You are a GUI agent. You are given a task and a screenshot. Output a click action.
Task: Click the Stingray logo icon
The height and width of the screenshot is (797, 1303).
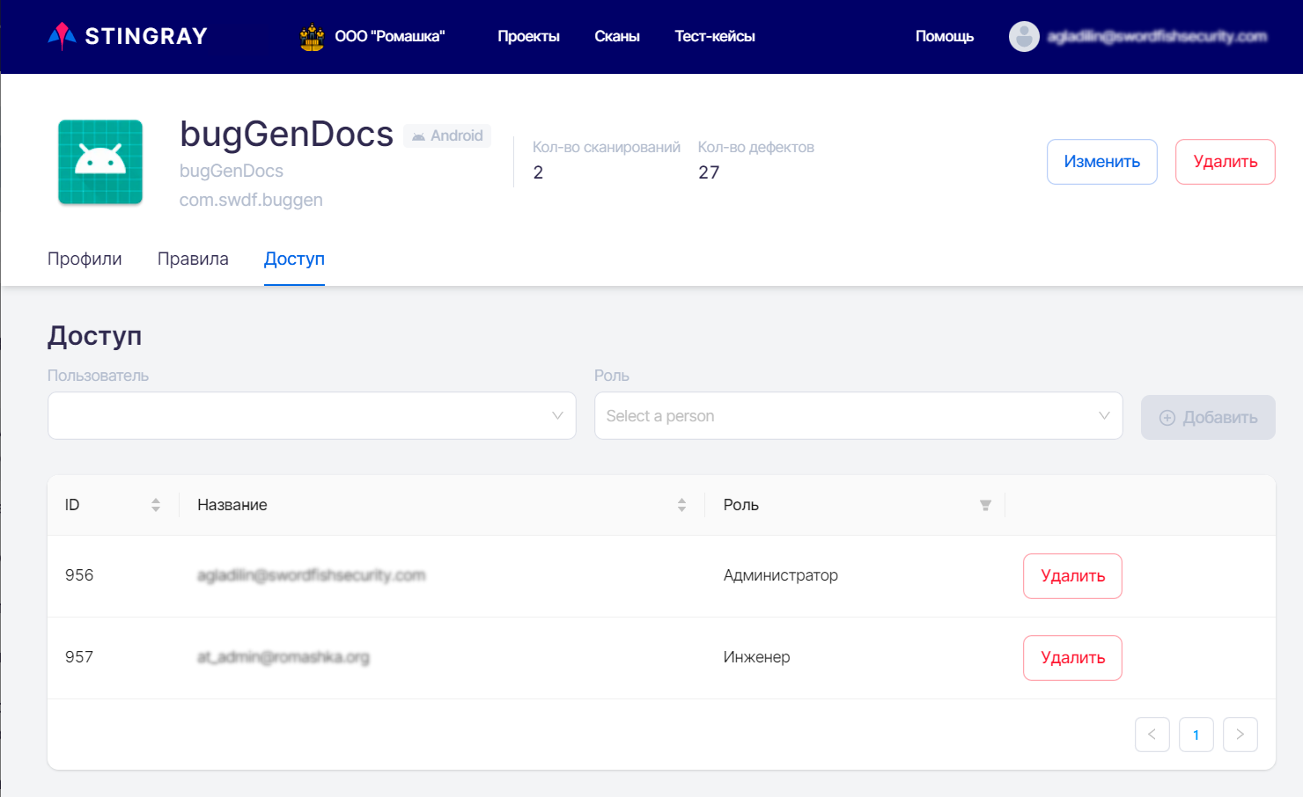click(62, 36)
